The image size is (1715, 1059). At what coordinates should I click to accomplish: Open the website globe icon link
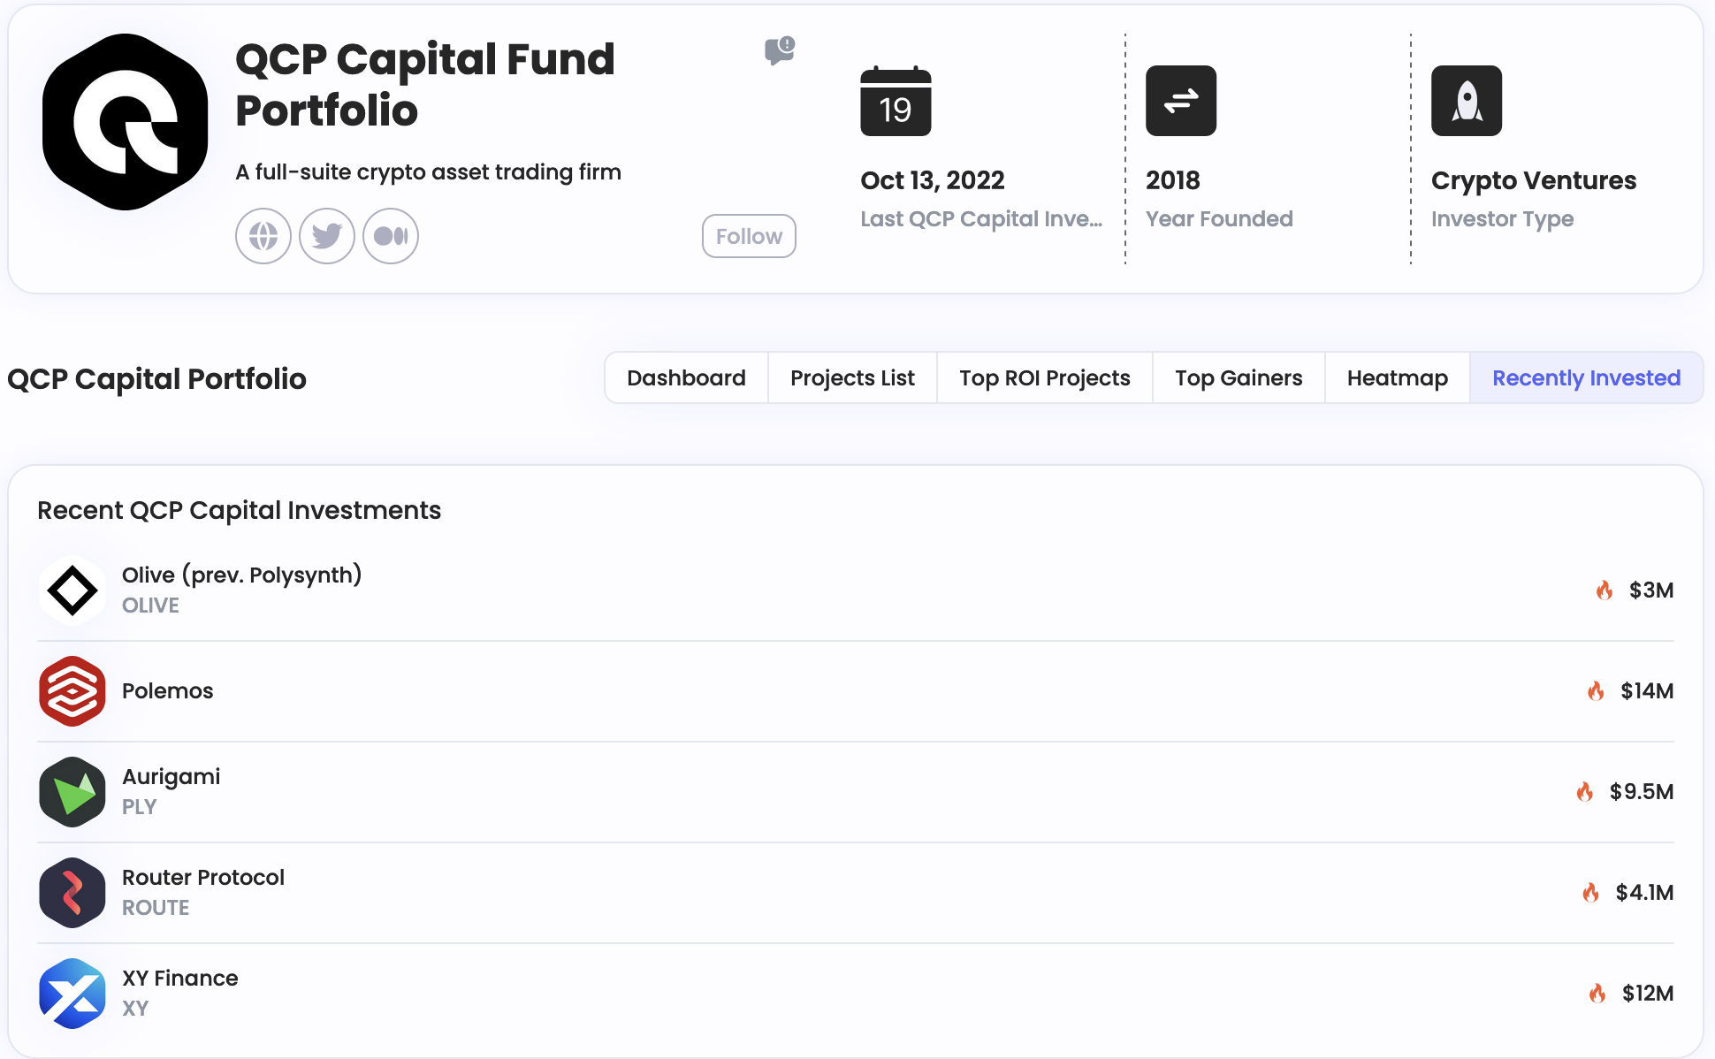point(263,236)
